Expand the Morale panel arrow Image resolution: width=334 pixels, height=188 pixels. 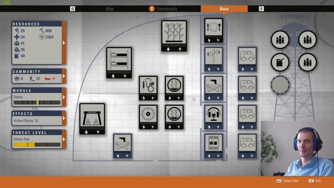64,97
